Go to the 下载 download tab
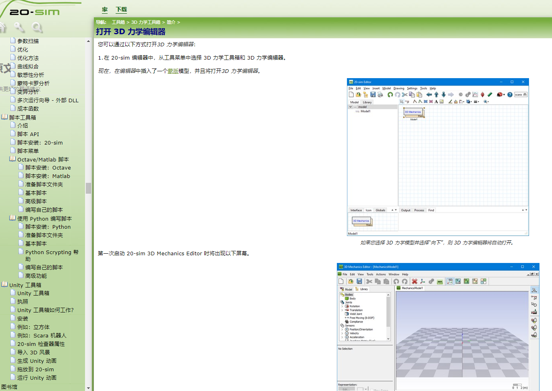The image size is (552, 391). tap(121, 9)
